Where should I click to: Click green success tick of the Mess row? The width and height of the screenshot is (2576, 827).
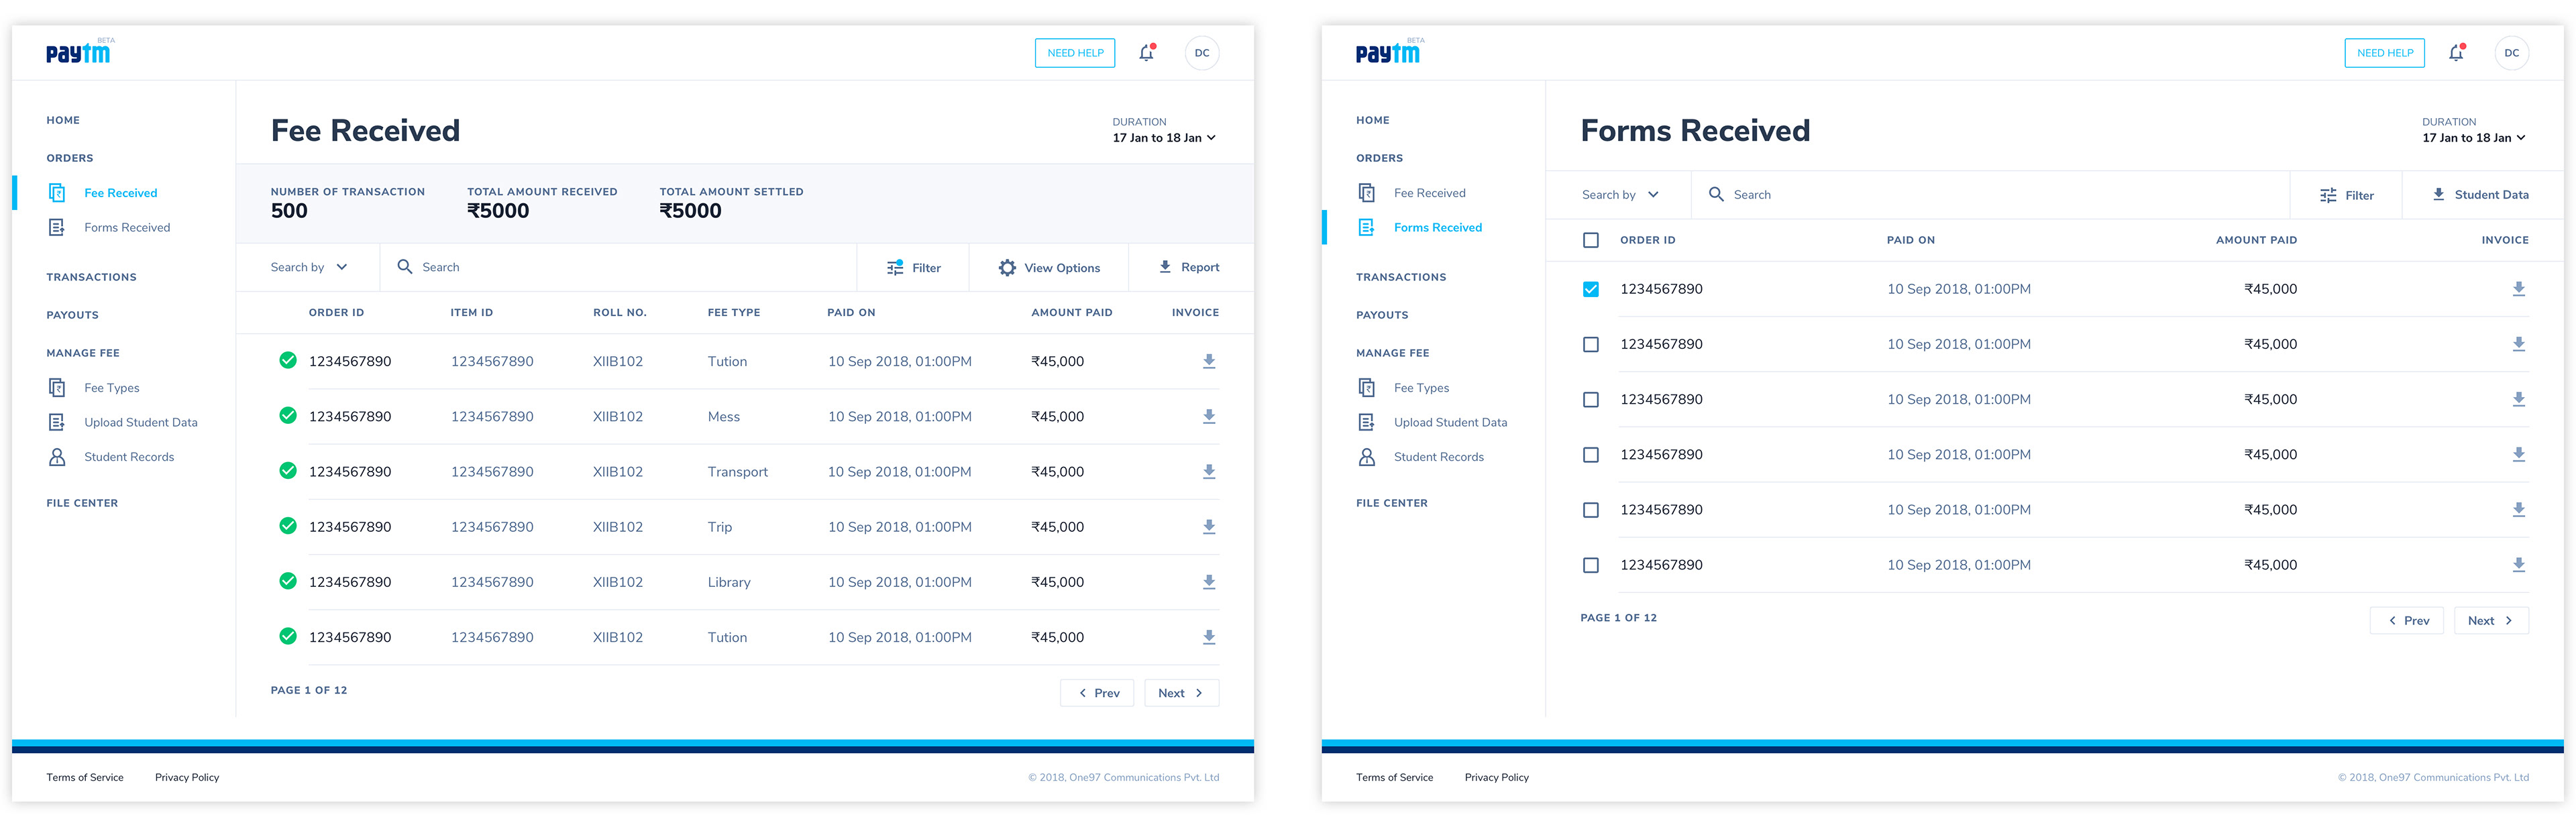[x=288, y=416]
